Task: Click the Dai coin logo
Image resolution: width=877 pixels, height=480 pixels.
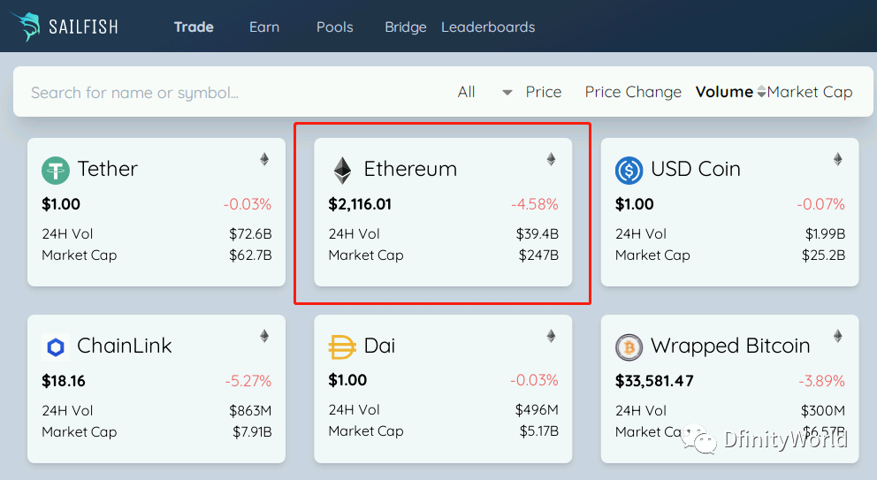Action: tap(342, 347)
